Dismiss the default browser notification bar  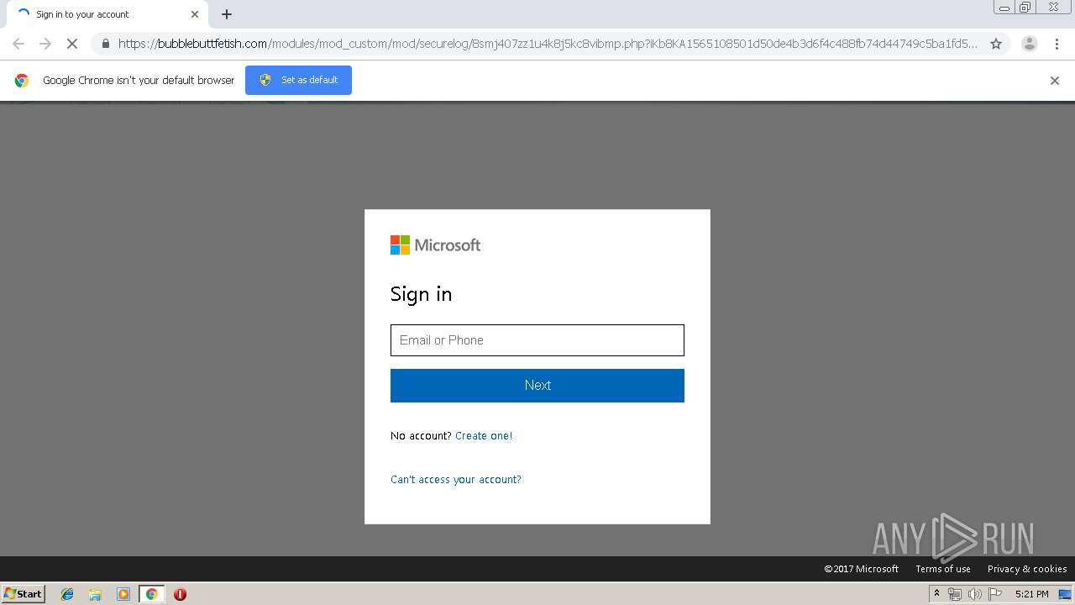[1055, 81]
